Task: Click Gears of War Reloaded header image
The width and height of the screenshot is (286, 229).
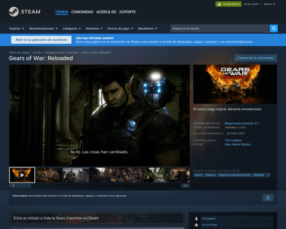Action: coord(235,84)
